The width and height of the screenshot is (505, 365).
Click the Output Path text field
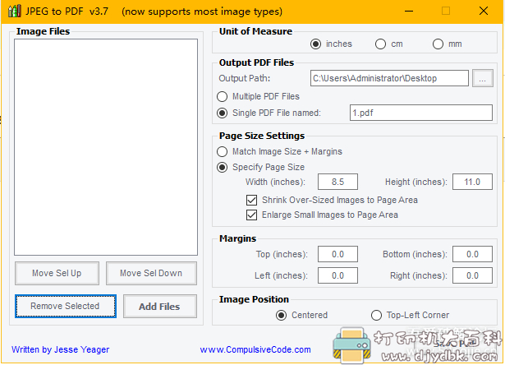coord(389,78)
